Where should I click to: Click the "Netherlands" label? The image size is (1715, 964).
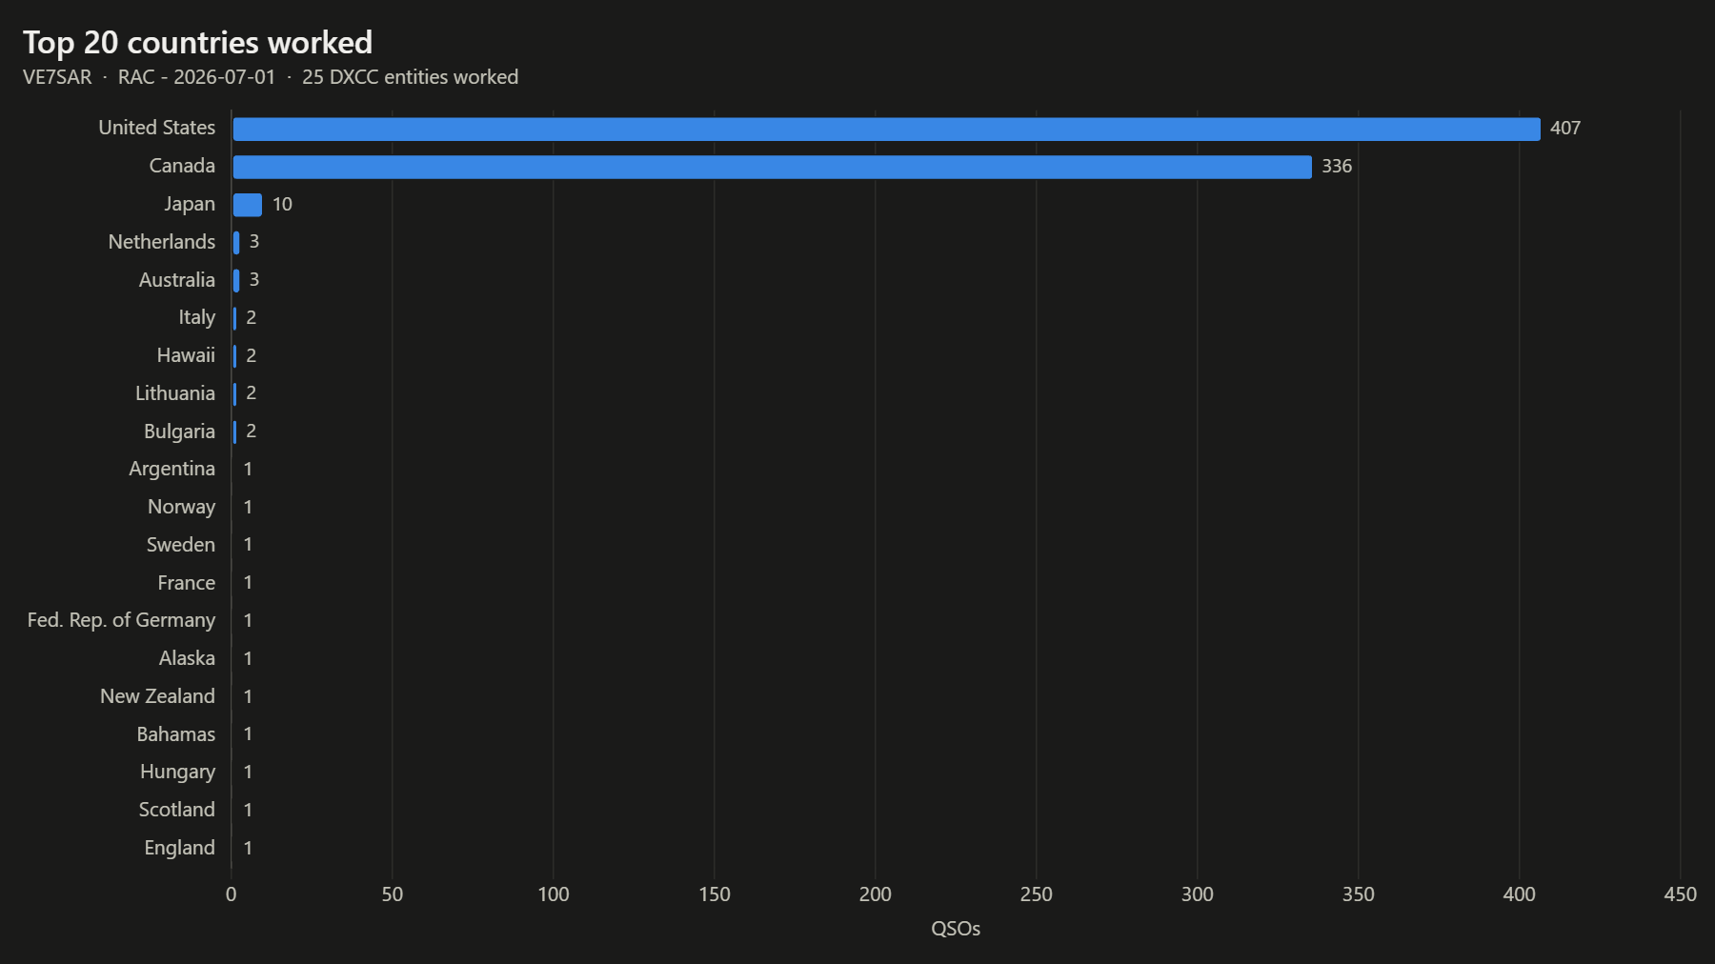(162, 242)
